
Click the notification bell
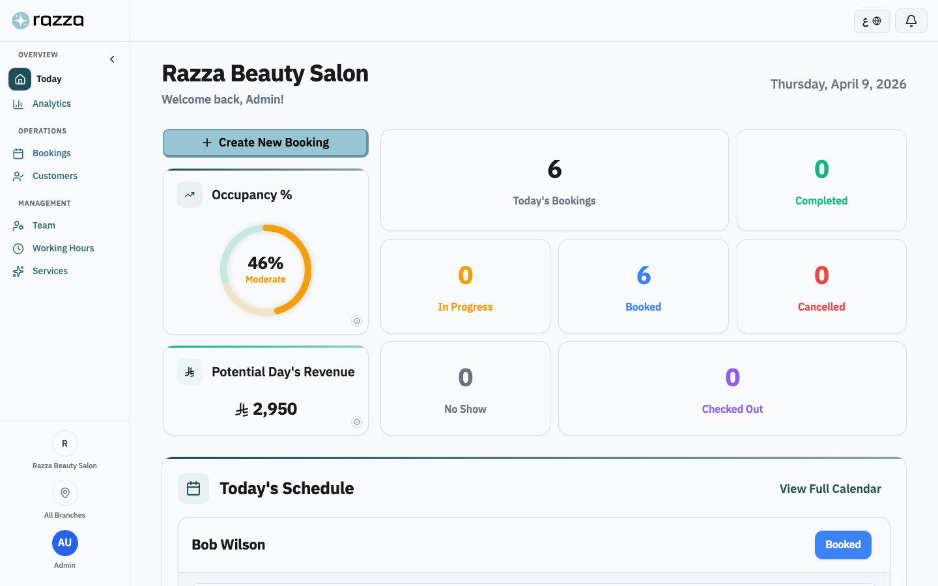[x=911, y=21]
